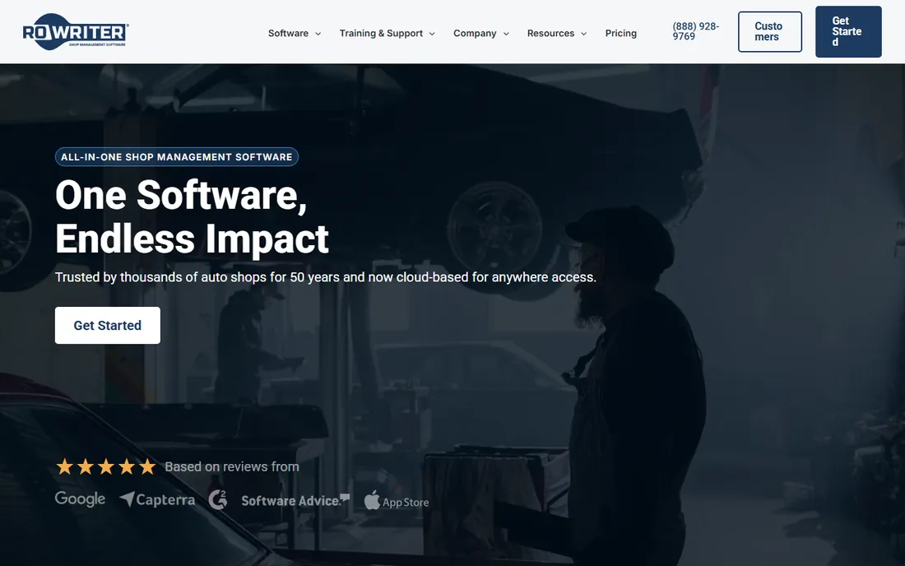
Task: Go to the Pricing page
Action: 621,34
